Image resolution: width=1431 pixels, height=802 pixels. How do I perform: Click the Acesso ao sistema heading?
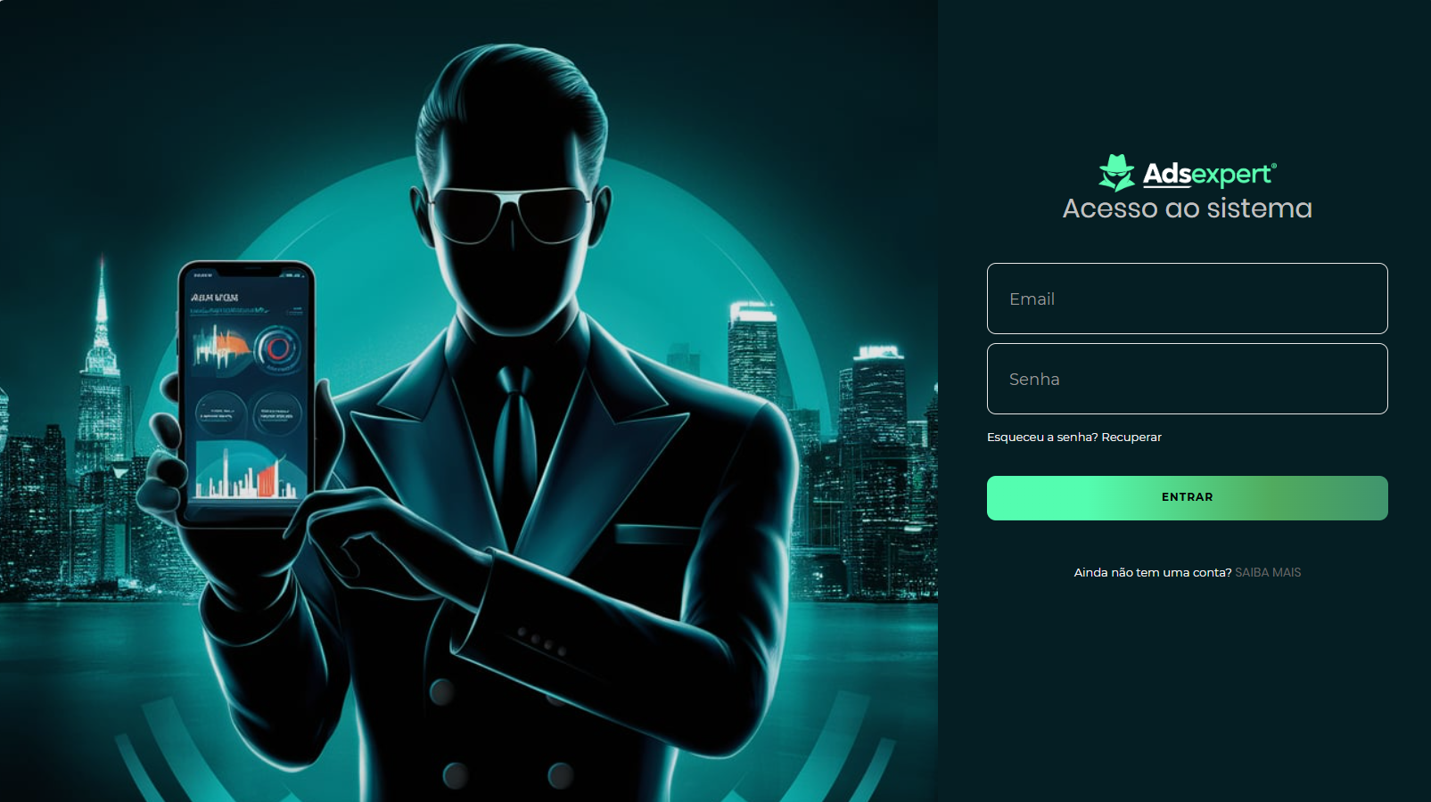point(1187,209)
